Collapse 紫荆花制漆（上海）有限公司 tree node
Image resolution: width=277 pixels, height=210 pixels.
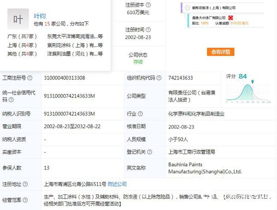(187, 8)
